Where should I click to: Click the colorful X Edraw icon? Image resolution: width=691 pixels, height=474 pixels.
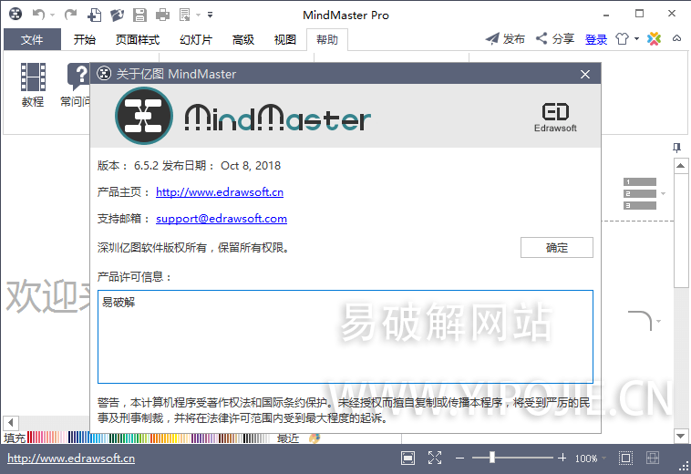[654, 39]
